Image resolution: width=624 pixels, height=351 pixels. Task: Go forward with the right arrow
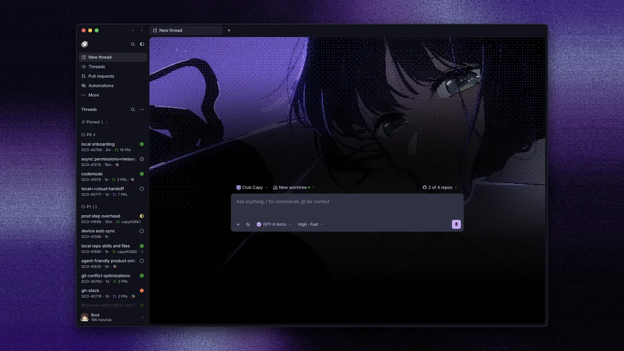click(142, 30)
